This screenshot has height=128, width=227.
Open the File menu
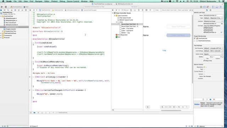point(15,1)
